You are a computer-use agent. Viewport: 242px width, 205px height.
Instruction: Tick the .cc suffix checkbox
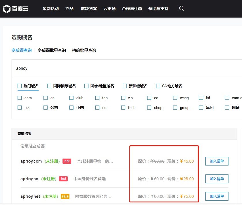(149, 98)
